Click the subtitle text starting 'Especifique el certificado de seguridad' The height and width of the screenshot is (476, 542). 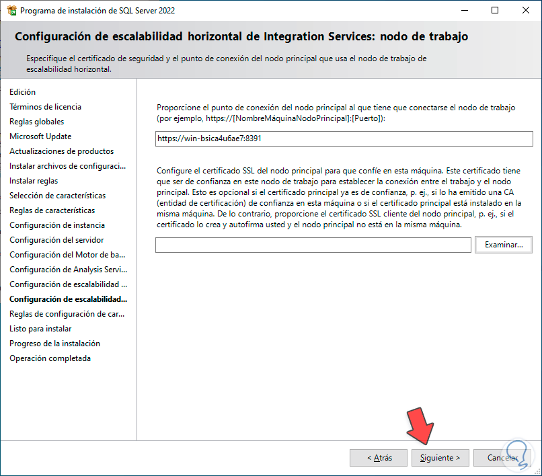pyautogui.click(x=227, y=64)
